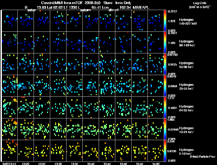The width and height of the screenshot is (217, 165).
Task: Click the '13:57' time axis label
Action: [139, 164]
